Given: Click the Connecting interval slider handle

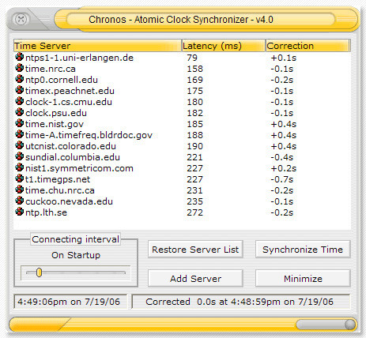Looking at the screenshot, I should [39, 272].
